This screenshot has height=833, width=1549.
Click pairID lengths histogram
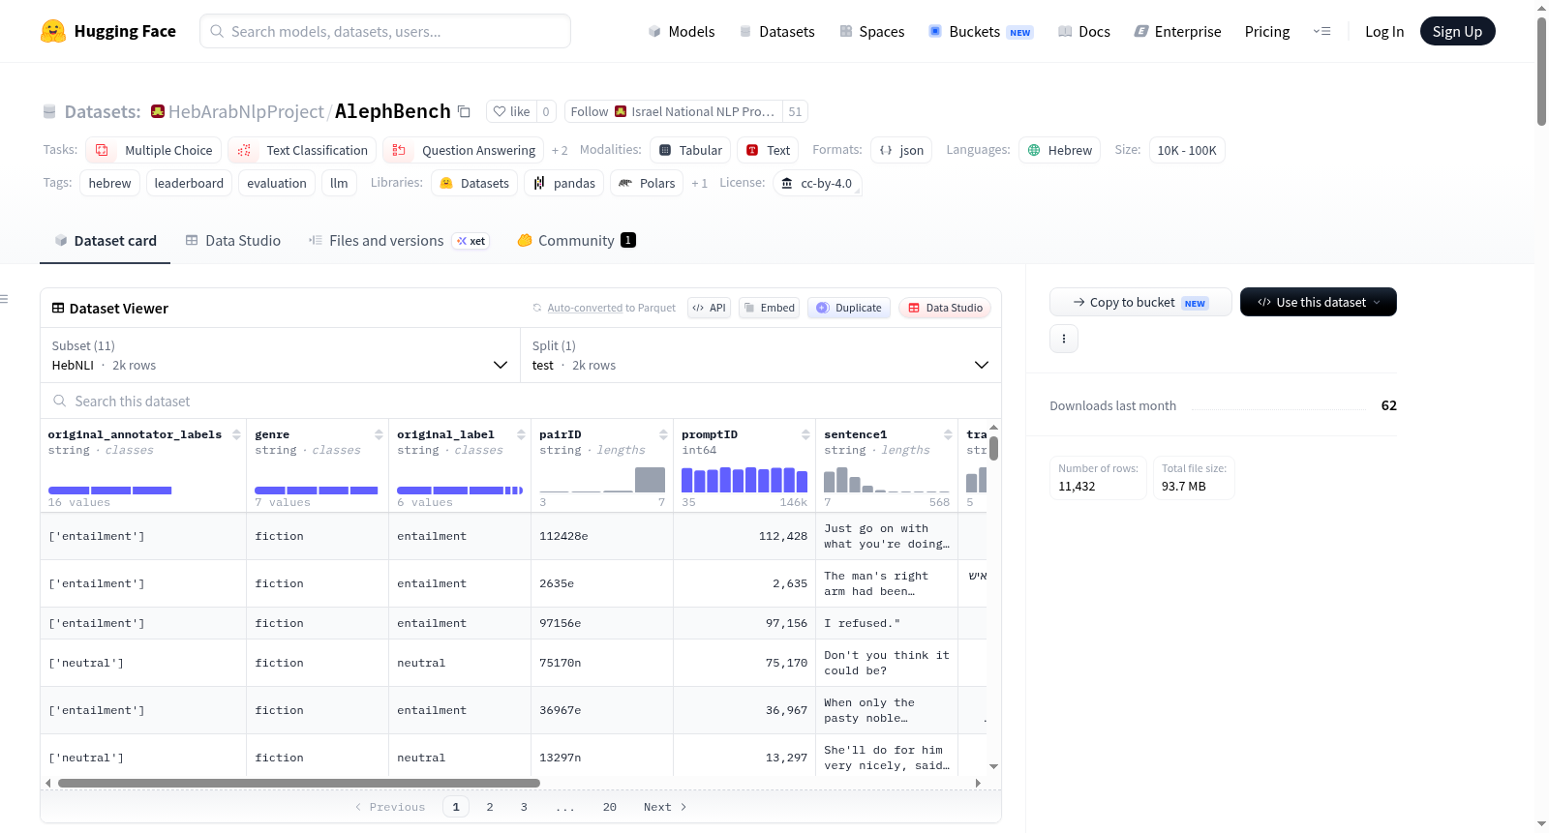(602, 479)
